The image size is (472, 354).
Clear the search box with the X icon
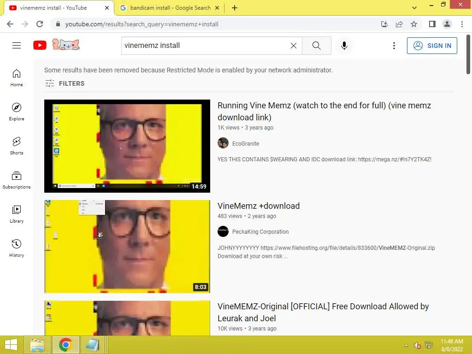(x=294, y=46)
